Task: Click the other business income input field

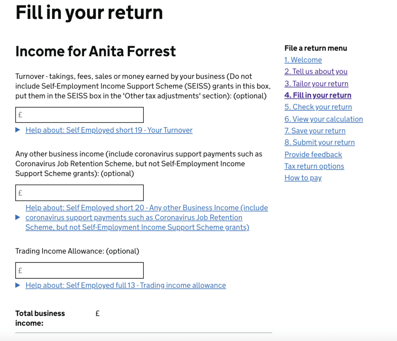Action: pyautogui.click(x=79, y=193)
